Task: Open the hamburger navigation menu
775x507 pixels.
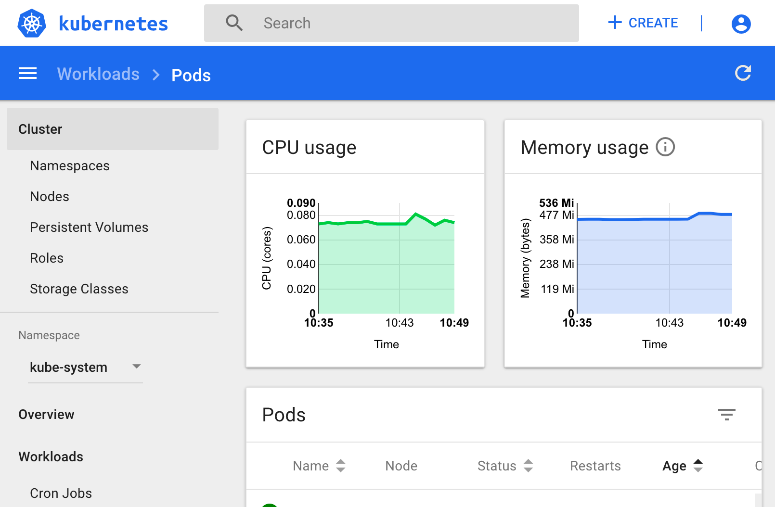Action: pos(28,74)
